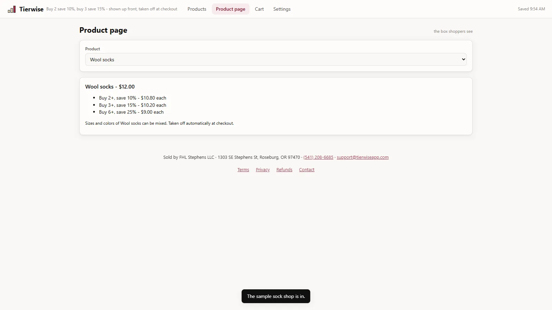This screenshot has height=310, width=552.
Task: Open the Settings tab
Action: coord(282,9)
